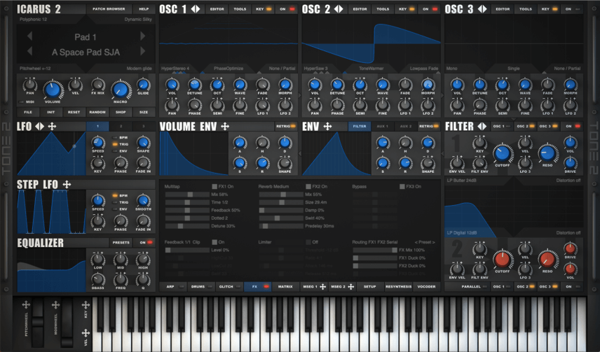This screenshot has width=600, height=352.
Task: Click the OSC 3 left-right arrows icon
Action: (482, 9)
